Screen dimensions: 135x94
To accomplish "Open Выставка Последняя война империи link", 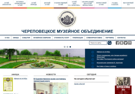I will 110,59.
